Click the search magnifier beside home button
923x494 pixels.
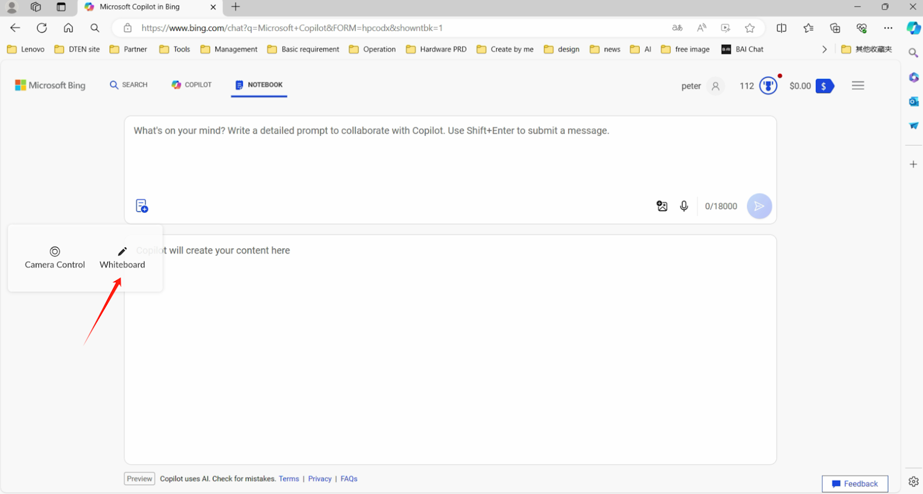coord(95,28)
